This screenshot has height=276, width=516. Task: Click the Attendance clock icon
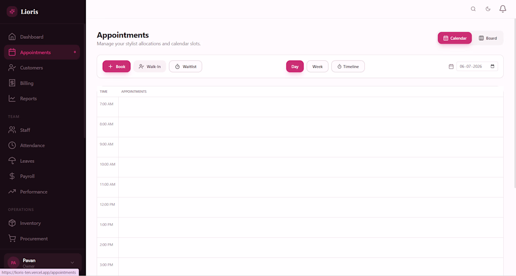point(12,145)
